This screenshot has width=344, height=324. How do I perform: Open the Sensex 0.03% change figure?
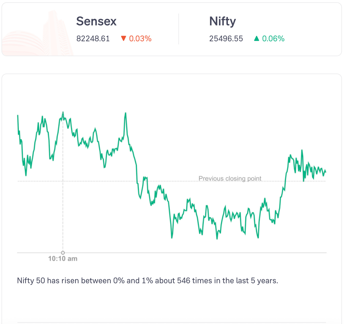click(x=140, y=39)
